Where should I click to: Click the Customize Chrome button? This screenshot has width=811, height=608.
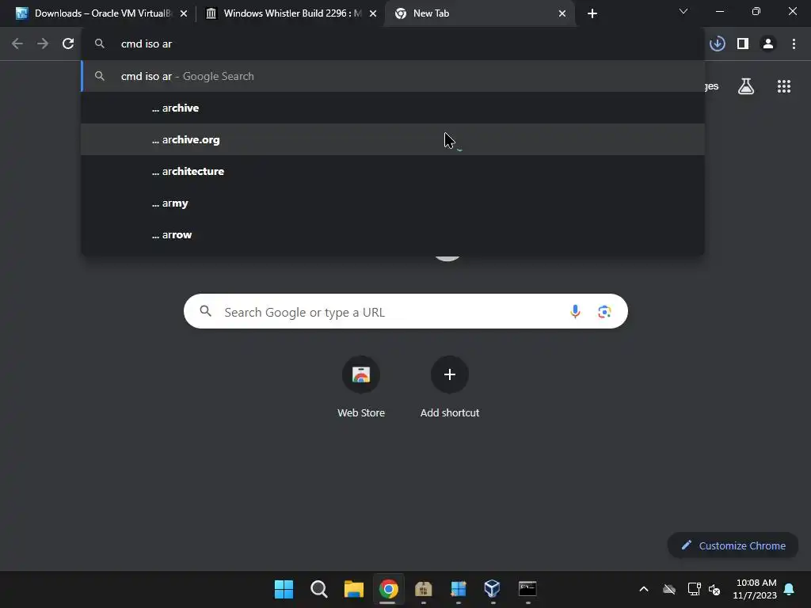point(733,545)
